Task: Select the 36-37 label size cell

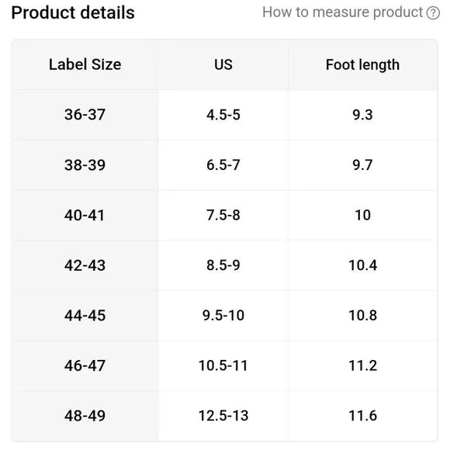Action: point(85,115)
